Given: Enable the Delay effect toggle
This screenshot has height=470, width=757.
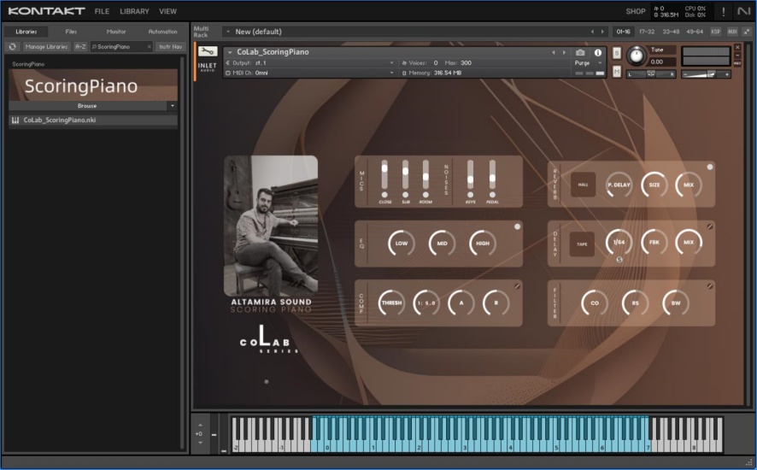Looking at the screenshot, I should point(709,227).
